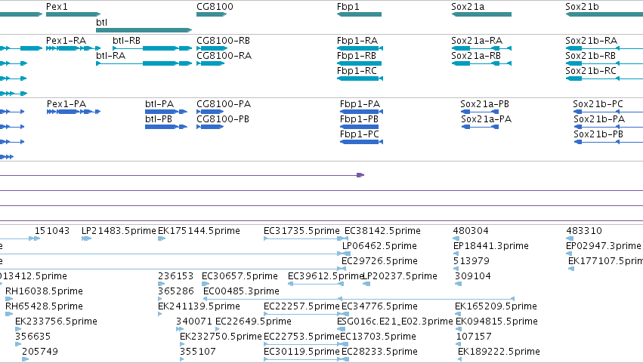Click EST EP18441.3prime

(491, 246)
